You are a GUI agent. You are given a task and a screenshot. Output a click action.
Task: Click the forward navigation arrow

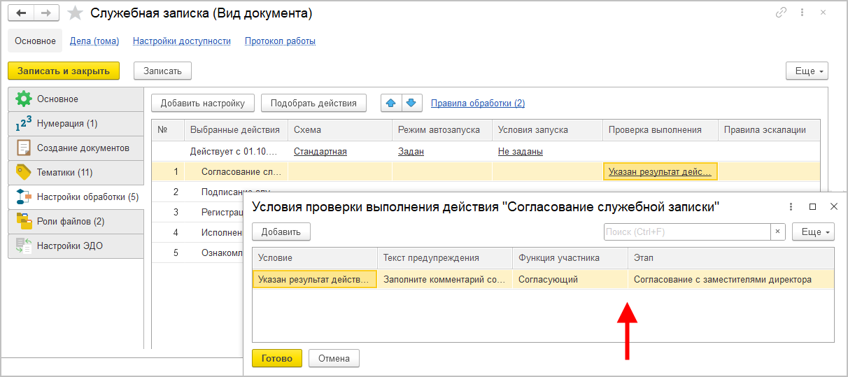tap(46, 13)
